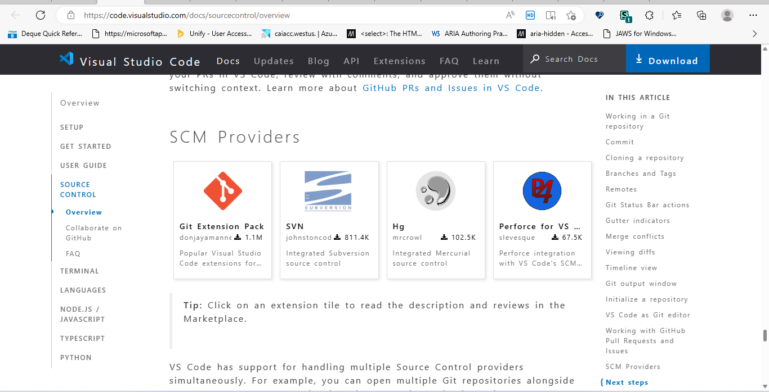
Task: Click the Visual Studio Code logo
Action: pos(66,58)
